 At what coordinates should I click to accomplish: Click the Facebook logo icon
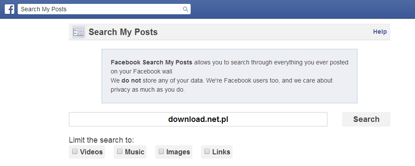point(9,9)
